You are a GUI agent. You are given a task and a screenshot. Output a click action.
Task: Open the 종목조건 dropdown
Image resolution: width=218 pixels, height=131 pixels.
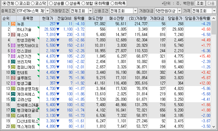(47, 11)
